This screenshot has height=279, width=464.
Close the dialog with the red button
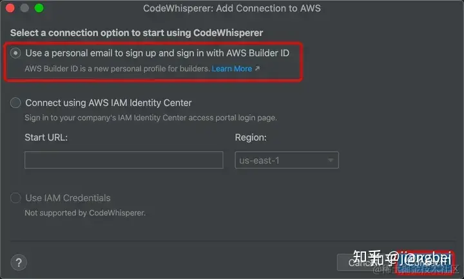[11, 8]
